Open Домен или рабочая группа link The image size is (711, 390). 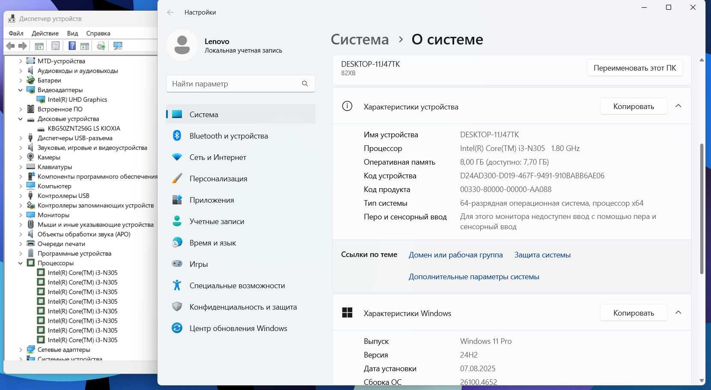(455, 255)
